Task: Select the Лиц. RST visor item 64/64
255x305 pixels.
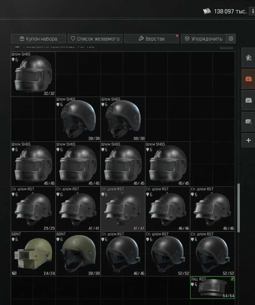Action: point(212,288)
